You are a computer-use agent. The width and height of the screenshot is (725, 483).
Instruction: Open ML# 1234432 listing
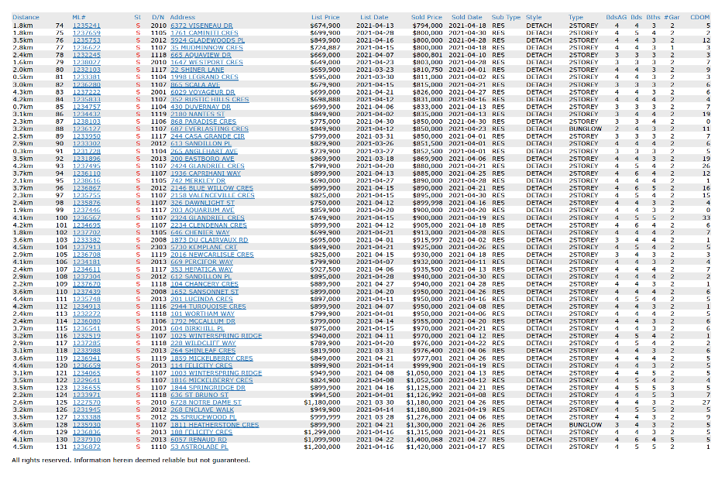[x=86, y=114]
